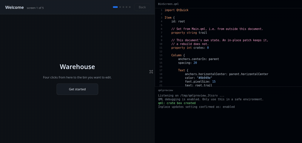Click code line 'id: root'
Viewport: 302px width, 143px height.
pyautogui.click(x=178, y=21)
